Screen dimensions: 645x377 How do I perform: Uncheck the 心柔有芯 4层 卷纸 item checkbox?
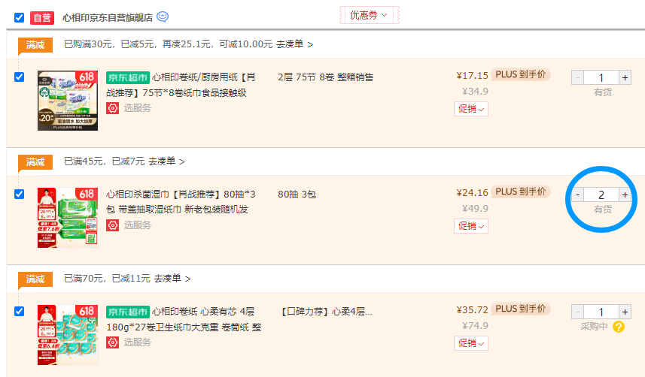coord(19,312)
